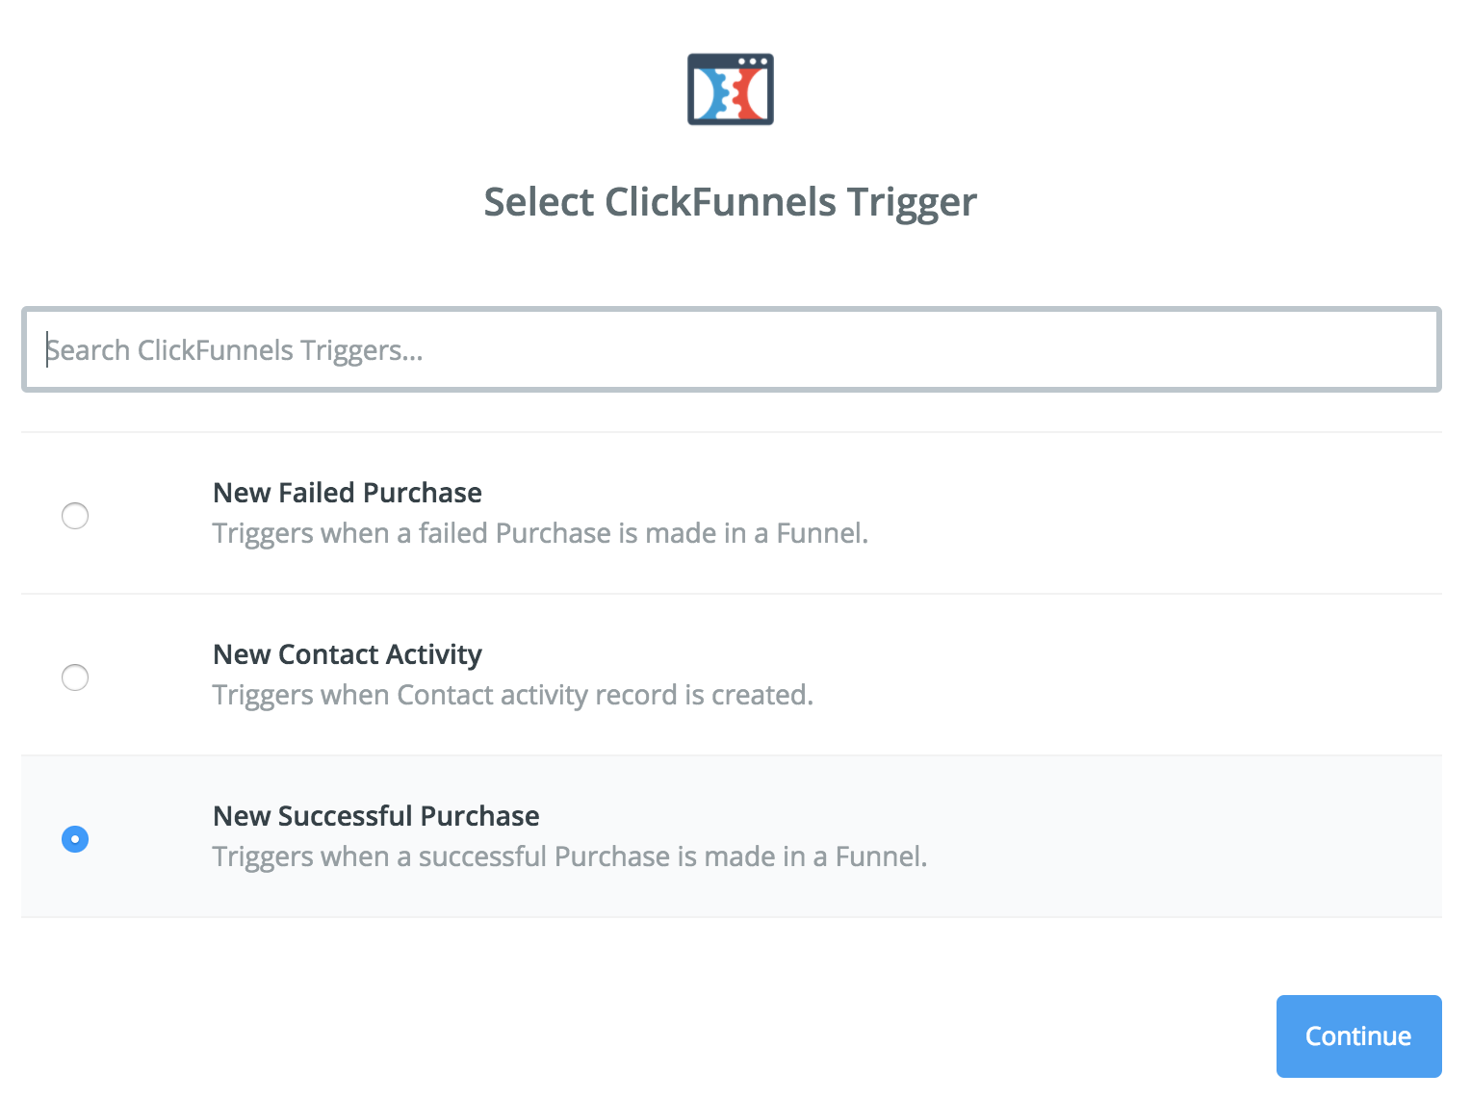
Task: Click the ClickFunnels logo icon
Action: coord(731,89)
